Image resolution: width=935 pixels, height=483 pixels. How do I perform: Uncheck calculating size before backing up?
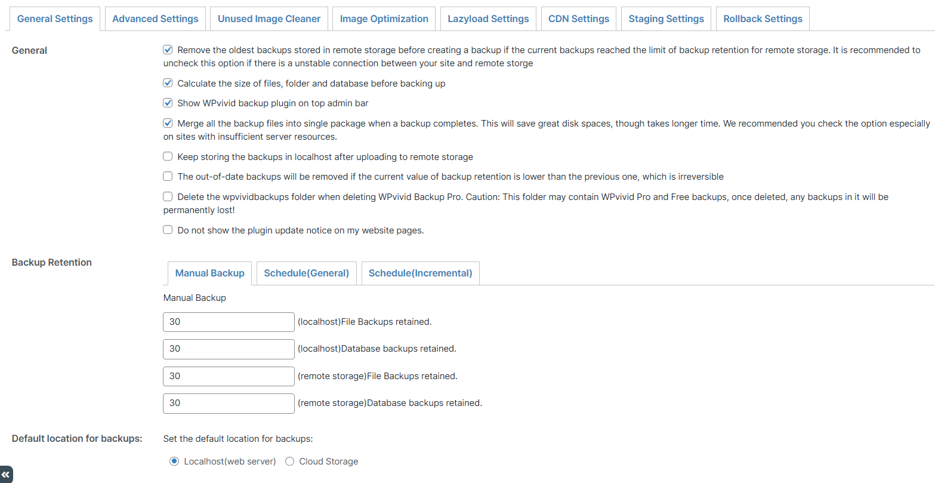pyautogui.click(x=168, y=83)
